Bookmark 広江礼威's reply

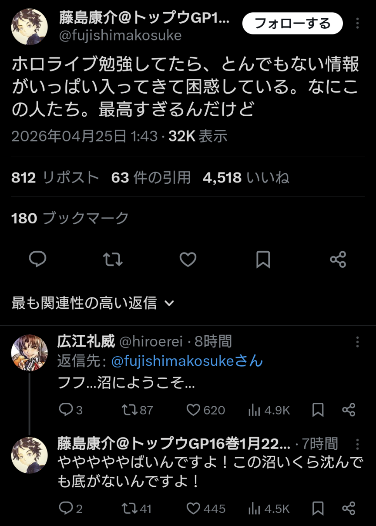[x=318, y=410]
